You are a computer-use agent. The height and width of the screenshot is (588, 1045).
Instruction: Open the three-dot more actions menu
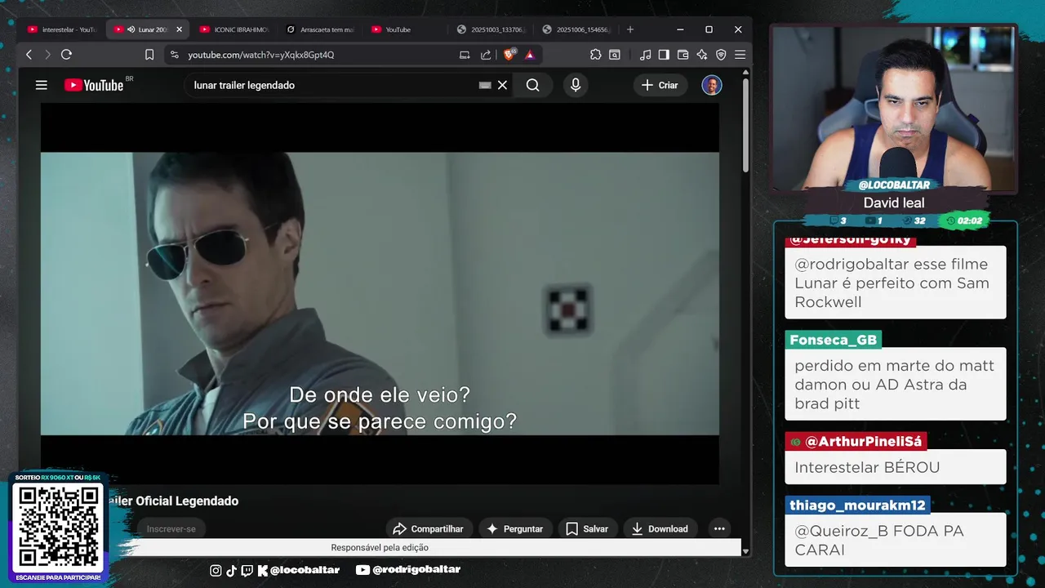point(719,529)
